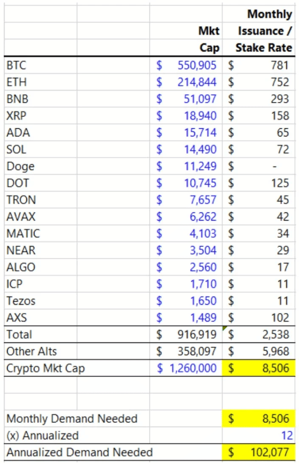Select ALGO issuance value 17
Screen dimensions: 299x464
(283, 268)
